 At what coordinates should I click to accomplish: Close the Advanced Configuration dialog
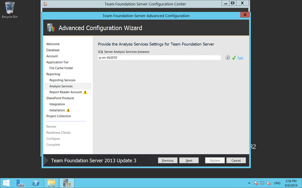(x=245, y=15)
